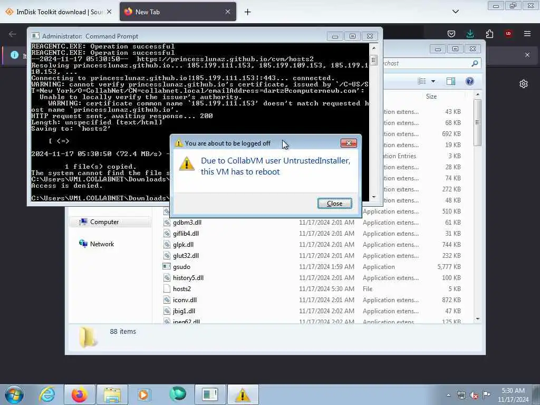Sort files by the Size column header
The width and height of the screenshot is (540, 405).
tap(431, 97)
